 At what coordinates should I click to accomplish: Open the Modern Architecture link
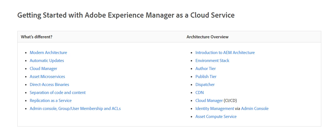pyautogui.click(x=48, y=53)
